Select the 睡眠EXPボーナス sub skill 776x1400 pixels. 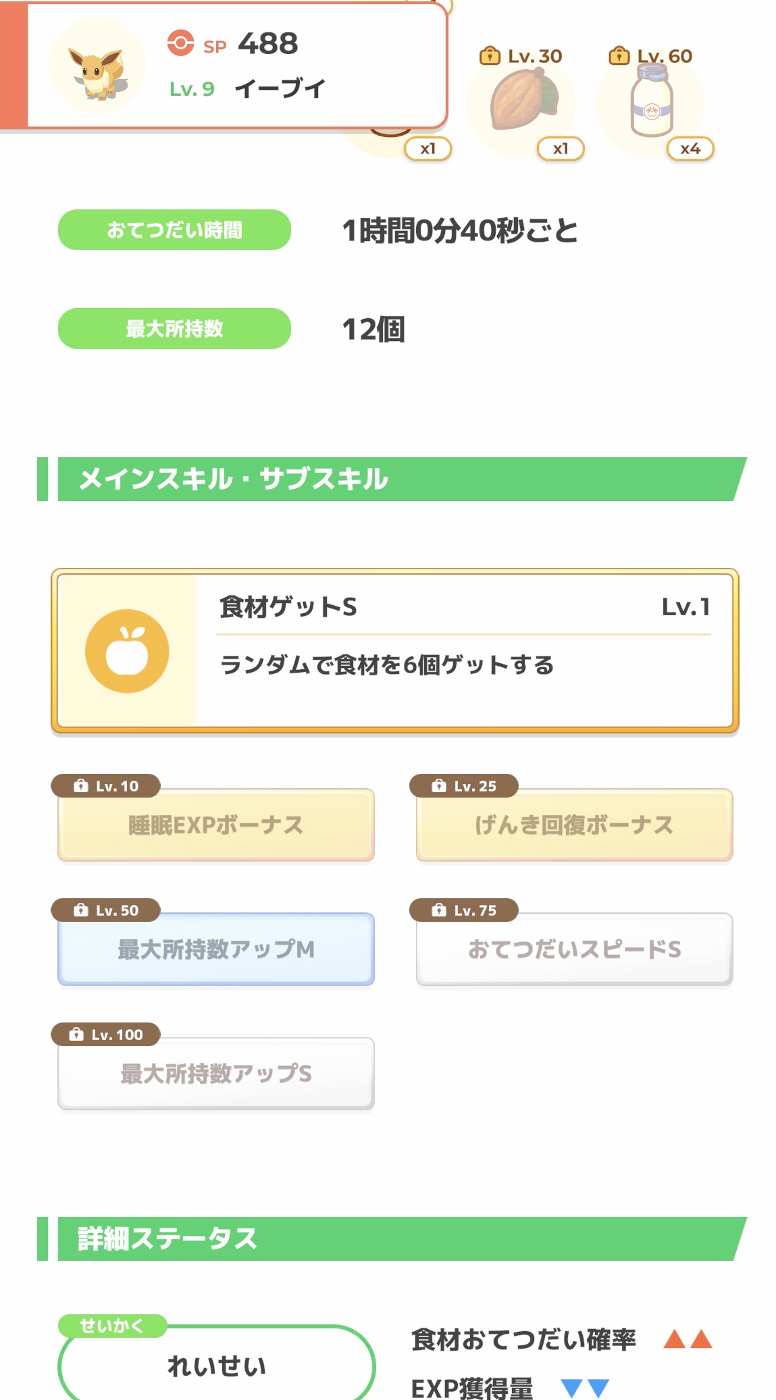tap(216, 825)
